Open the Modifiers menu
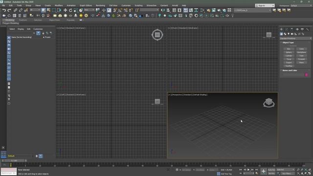The image size is (313, 176). 59,5
